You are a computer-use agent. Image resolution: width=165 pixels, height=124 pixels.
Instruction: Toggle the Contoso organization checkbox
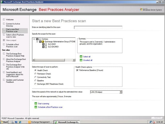[37, 39]
